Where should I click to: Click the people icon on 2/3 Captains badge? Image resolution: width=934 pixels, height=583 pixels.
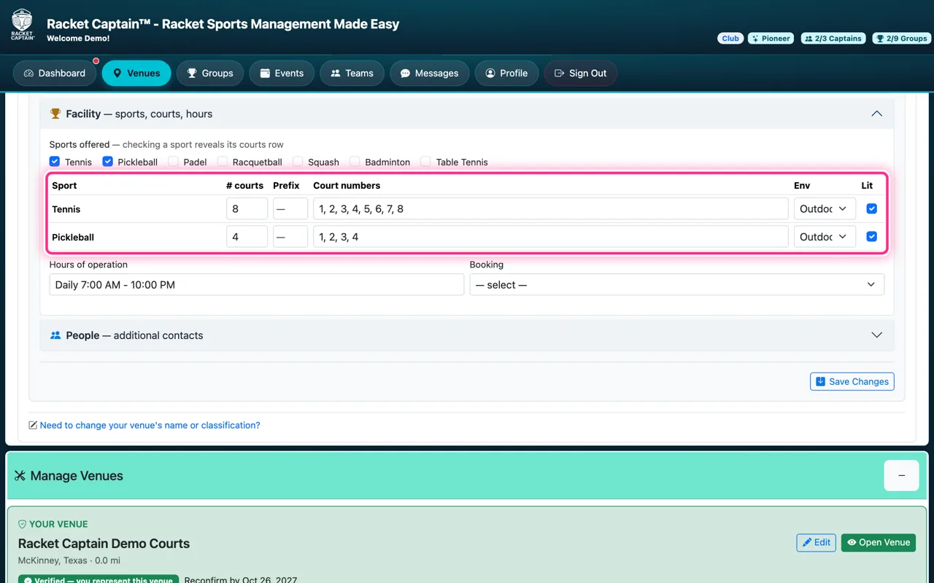(808, 39)
